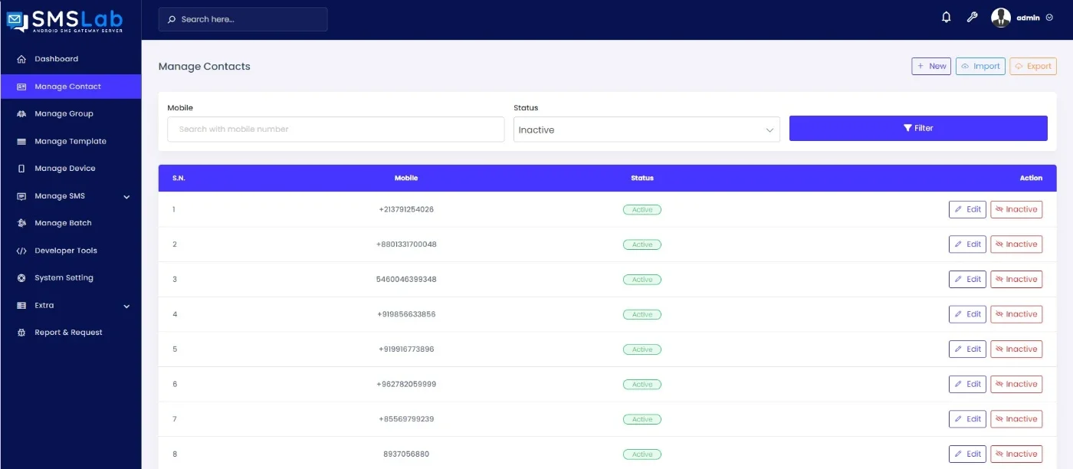This screenshot has width=1073, height=469.
Task: Set contact +213791254026 to Inactive
Action: [x=1016, y=209]
